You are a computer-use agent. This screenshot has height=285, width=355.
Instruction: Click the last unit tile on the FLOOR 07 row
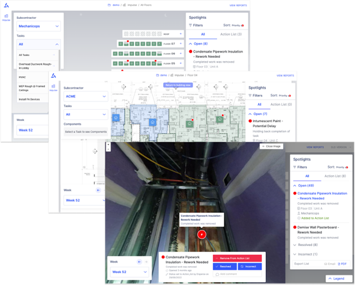click(x=159, y=44)
